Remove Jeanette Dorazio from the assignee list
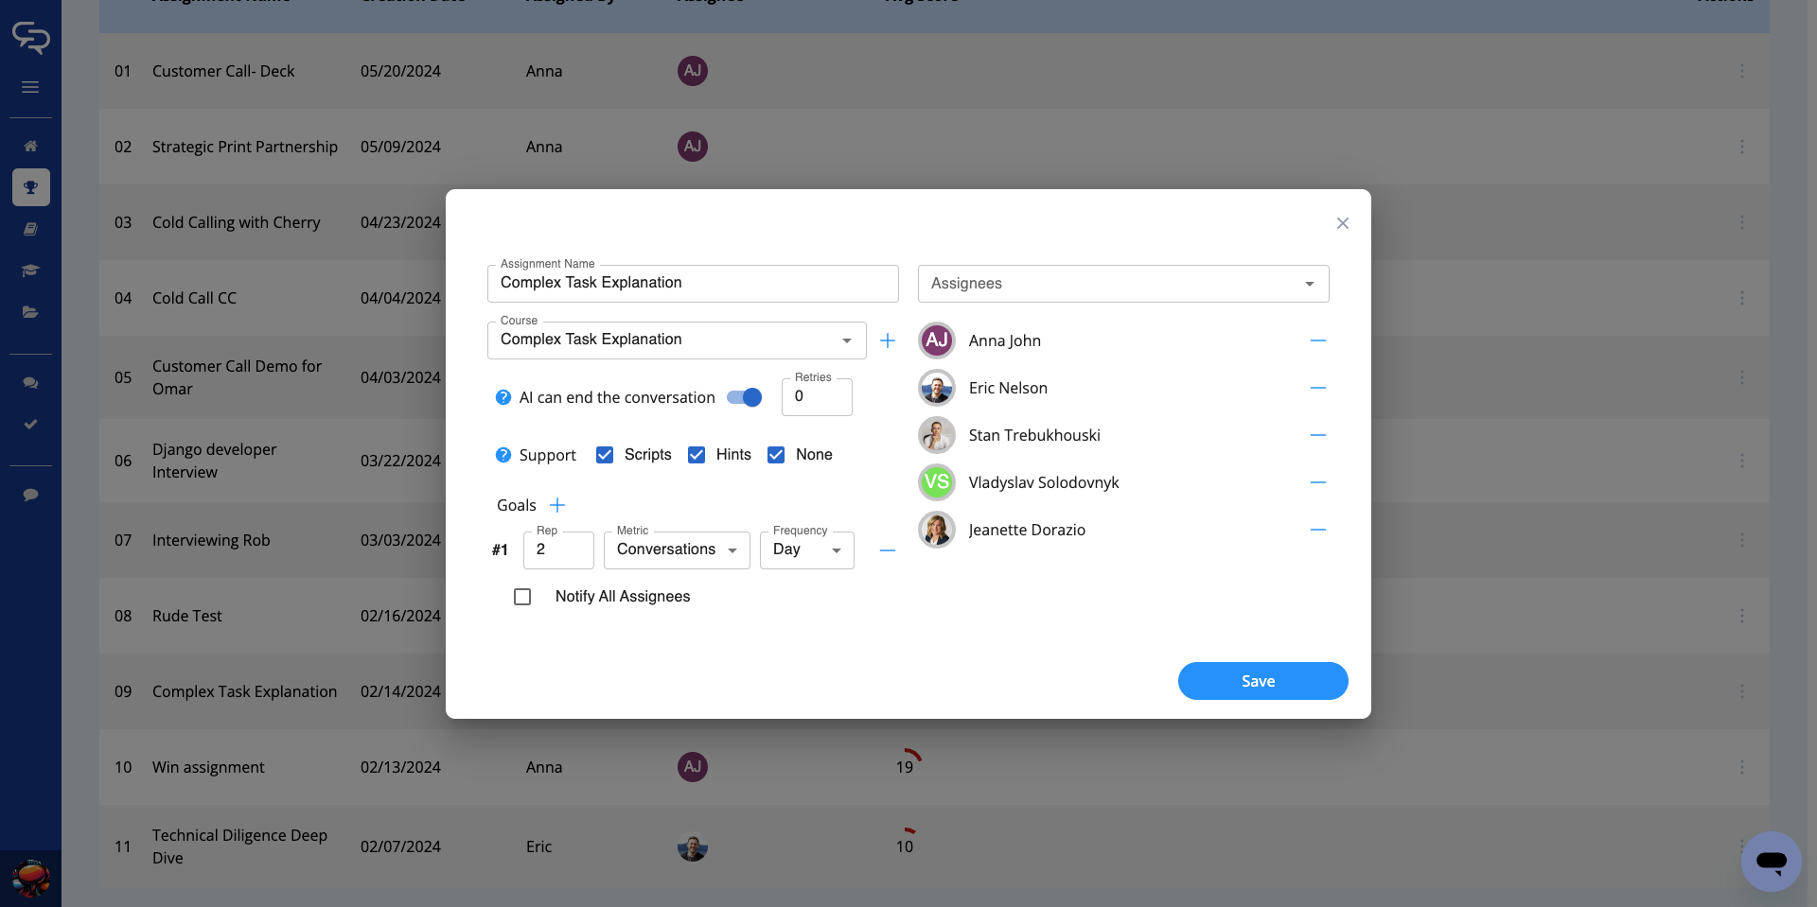Screen dimensions: 1817x907 [x=1317, y=530]
